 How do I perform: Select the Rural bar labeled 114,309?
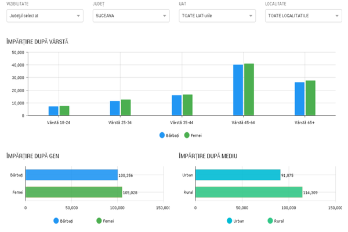[x=249, y=192]
